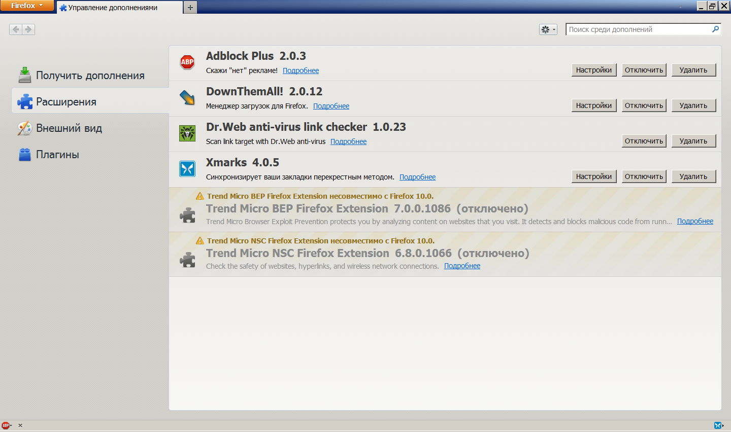Open the orange Firefox menu button
The image size is (731, 432).
[27, 6]
